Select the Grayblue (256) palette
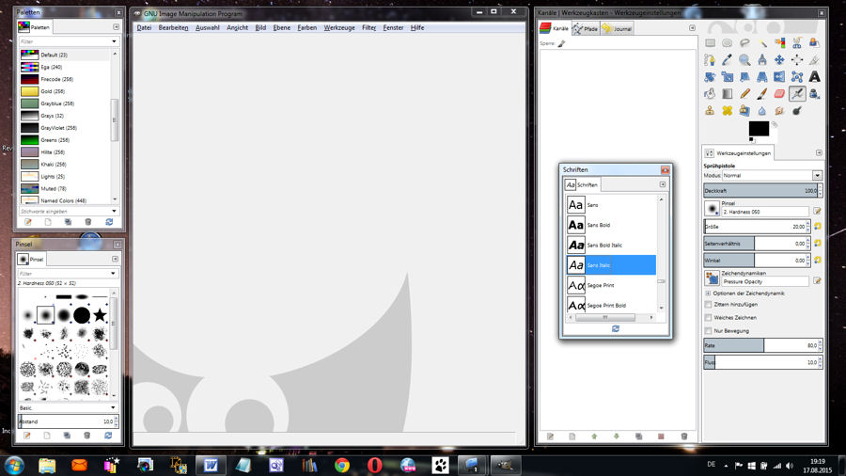This screenshot has width=846, height=476. (x=65, y=103)
